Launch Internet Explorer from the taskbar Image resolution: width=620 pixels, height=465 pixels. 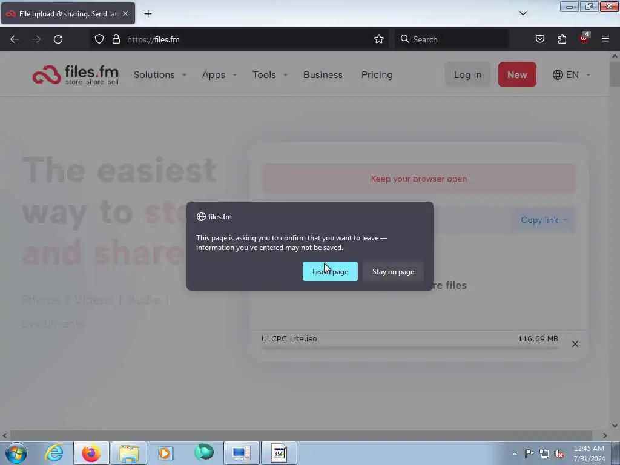click(x=54, y=453)
